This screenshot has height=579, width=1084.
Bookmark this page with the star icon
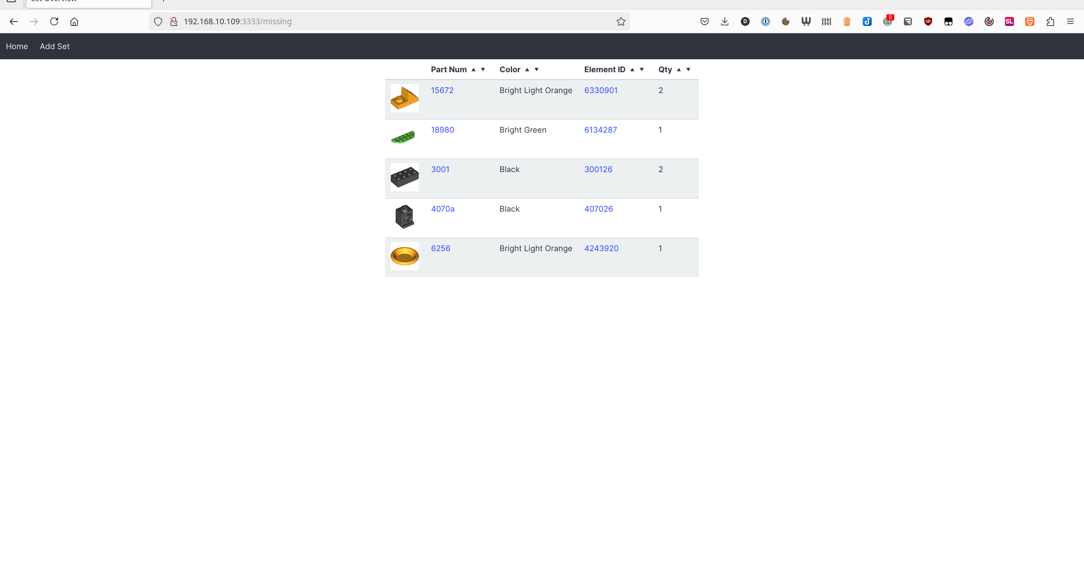[x=621, y=21]
